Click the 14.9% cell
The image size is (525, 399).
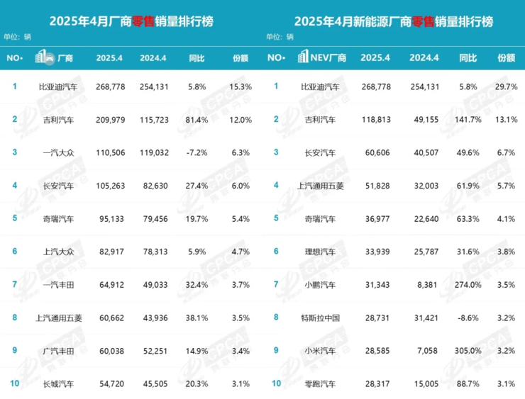(197, 351)
